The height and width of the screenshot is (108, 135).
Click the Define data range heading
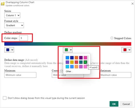(x=14, y=60)
